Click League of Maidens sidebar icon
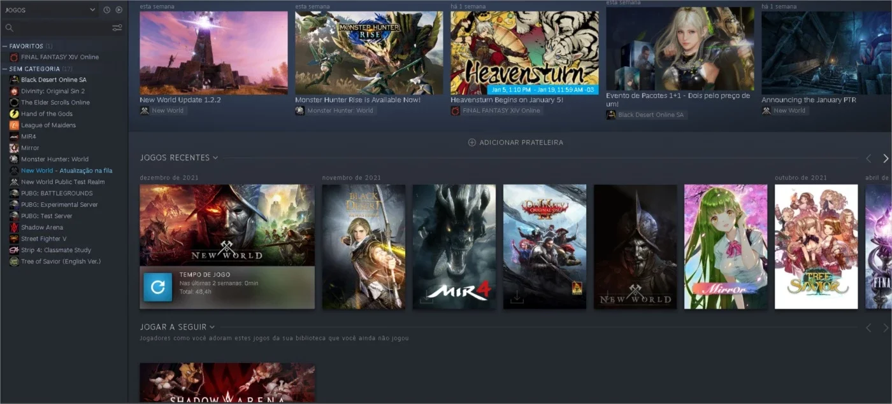 [x=14, y=125]
